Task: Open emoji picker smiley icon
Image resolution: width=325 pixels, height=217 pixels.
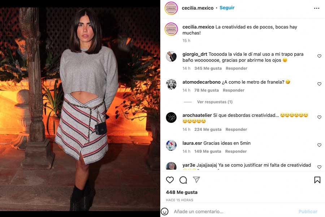Action: pos(165,211)
